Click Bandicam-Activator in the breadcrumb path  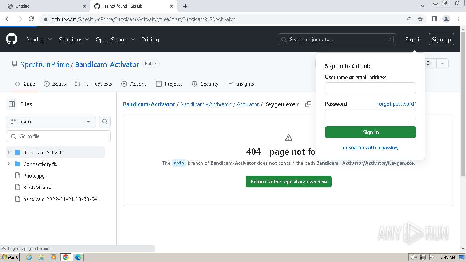click(x=149, y=104)
